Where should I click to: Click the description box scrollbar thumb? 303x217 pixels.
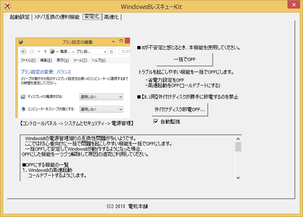(x=238, y=147)
